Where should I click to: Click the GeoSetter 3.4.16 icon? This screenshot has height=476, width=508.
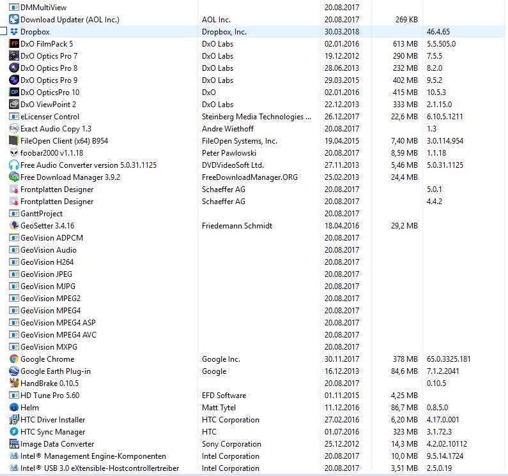(14, 225)
